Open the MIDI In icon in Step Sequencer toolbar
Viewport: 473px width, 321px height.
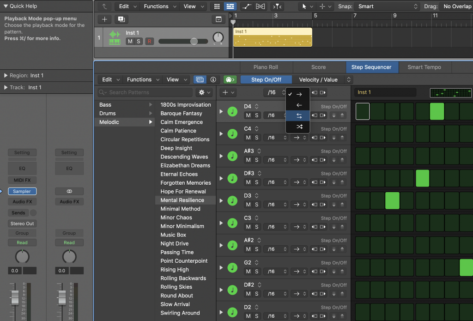[230, 79]
